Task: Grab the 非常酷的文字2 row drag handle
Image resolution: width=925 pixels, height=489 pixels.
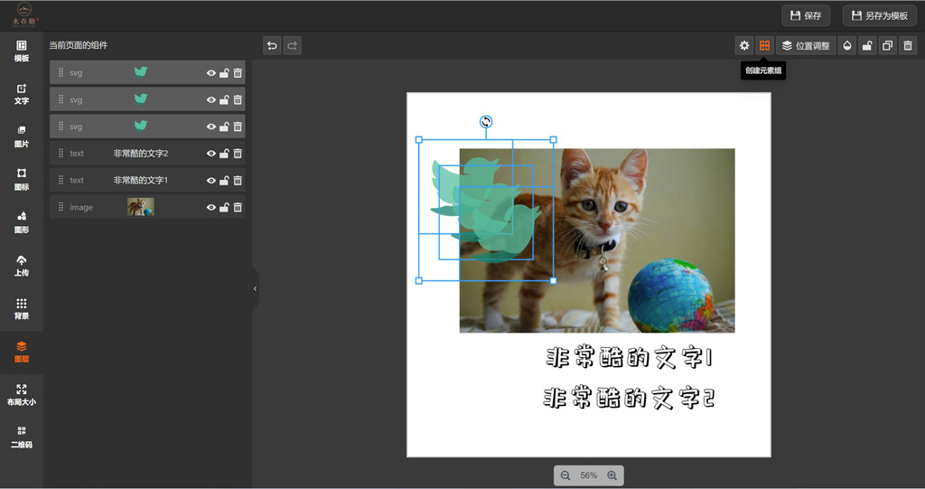Action: [x=61, y=154]
